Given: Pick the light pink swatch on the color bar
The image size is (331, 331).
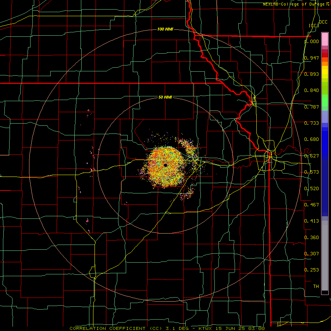Looking at the screenshot, I should pos(325,39).
